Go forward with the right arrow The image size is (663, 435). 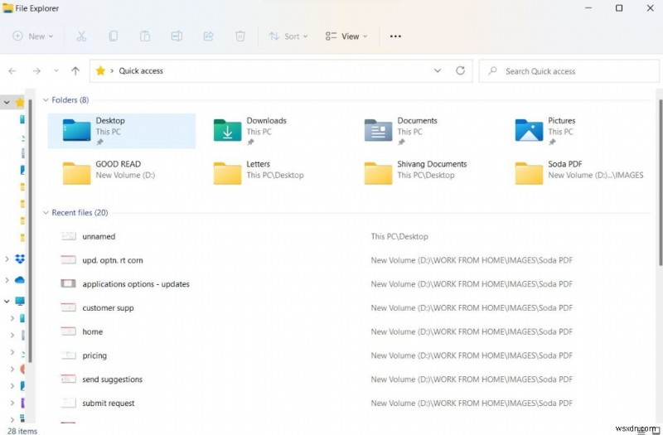click(36, 71)
